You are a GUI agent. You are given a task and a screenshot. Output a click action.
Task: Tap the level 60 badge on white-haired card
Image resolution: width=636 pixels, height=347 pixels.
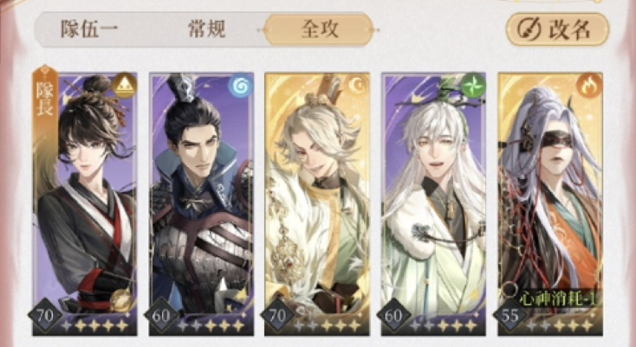[393, 316]
